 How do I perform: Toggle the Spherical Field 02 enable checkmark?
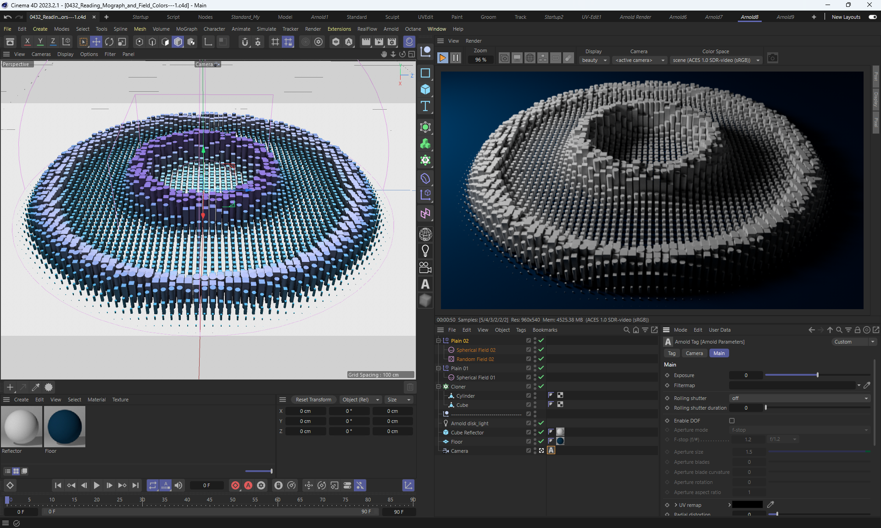tap(541, 350)
